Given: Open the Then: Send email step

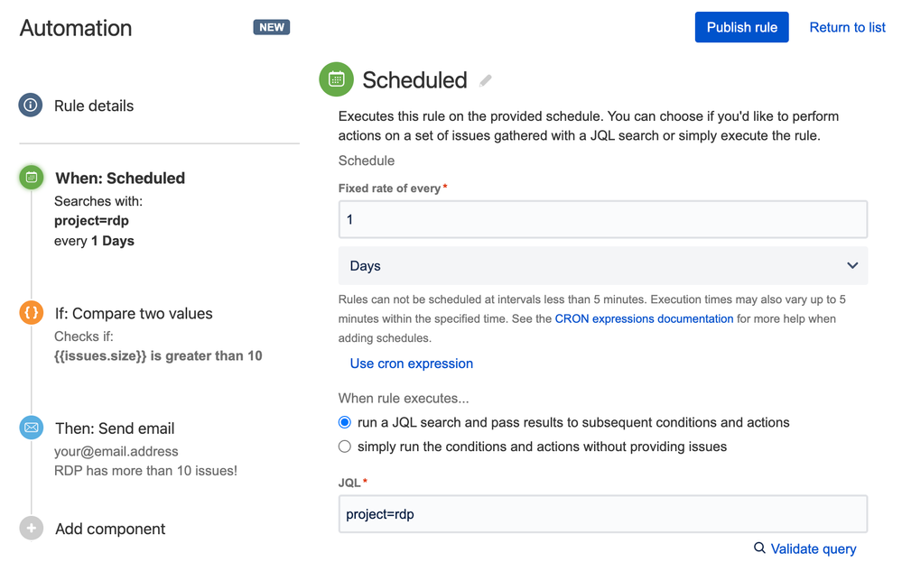Looking at the screenshot, I should coord(115,428).
